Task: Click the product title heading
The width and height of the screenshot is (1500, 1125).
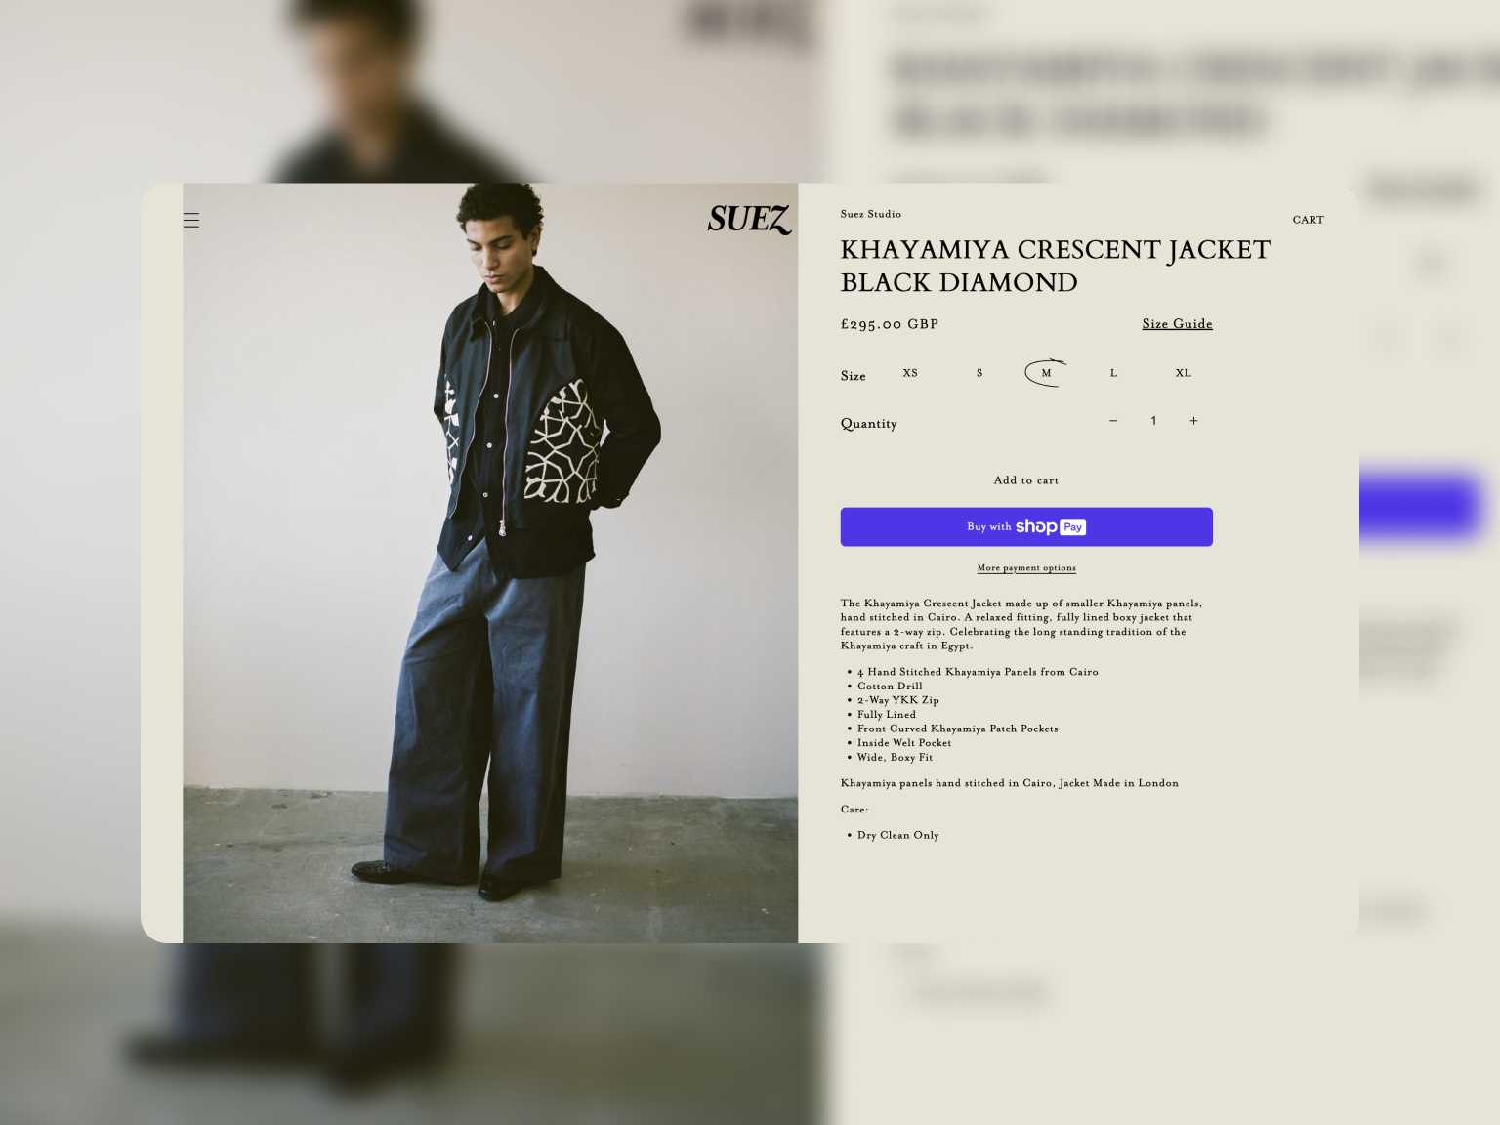Action: 1056,266
